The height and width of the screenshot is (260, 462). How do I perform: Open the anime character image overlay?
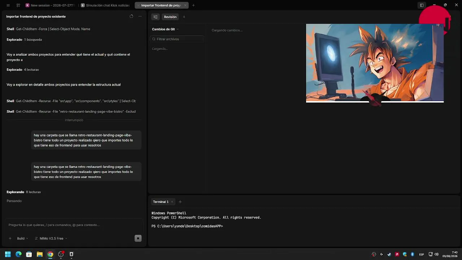pyautogui.click(x=375, y=63)
